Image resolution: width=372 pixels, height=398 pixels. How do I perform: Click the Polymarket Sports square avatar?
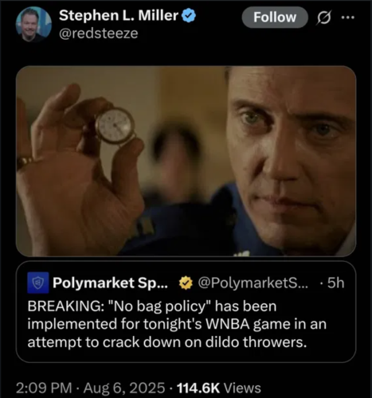tap(38, 283)
